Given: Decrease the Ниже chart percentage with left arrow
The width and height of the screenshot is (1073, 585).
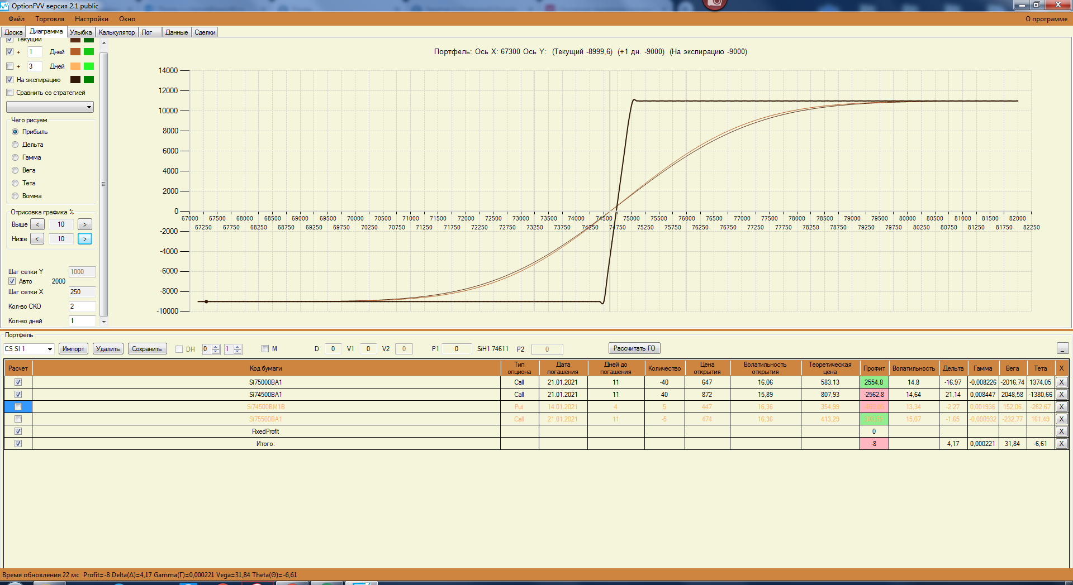Looking at the screenshot, I should [37, 239].
